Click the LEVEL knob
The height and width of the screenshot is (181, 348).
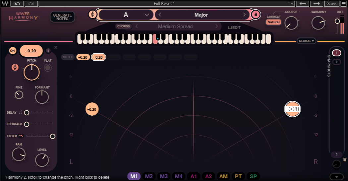[x=42, y=160]
